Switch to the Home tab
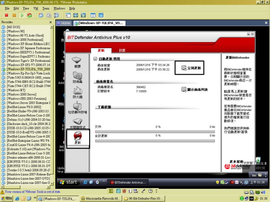 click(64, 23)
